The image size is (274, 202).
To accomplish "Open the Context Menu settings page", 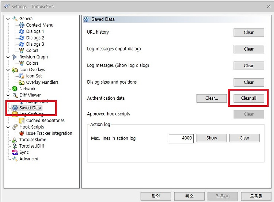I will tap(40, 25).
